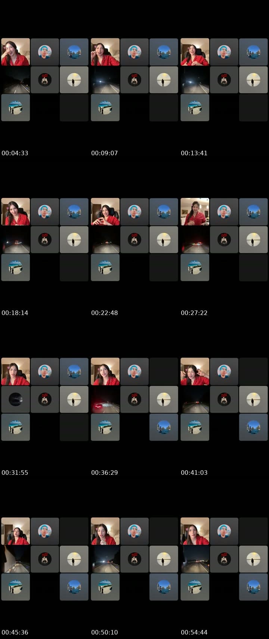Screen dimensions: 269x639
Task: Select silhouette moon avatar in 00:09:07 frame
Action: [164, 80]
